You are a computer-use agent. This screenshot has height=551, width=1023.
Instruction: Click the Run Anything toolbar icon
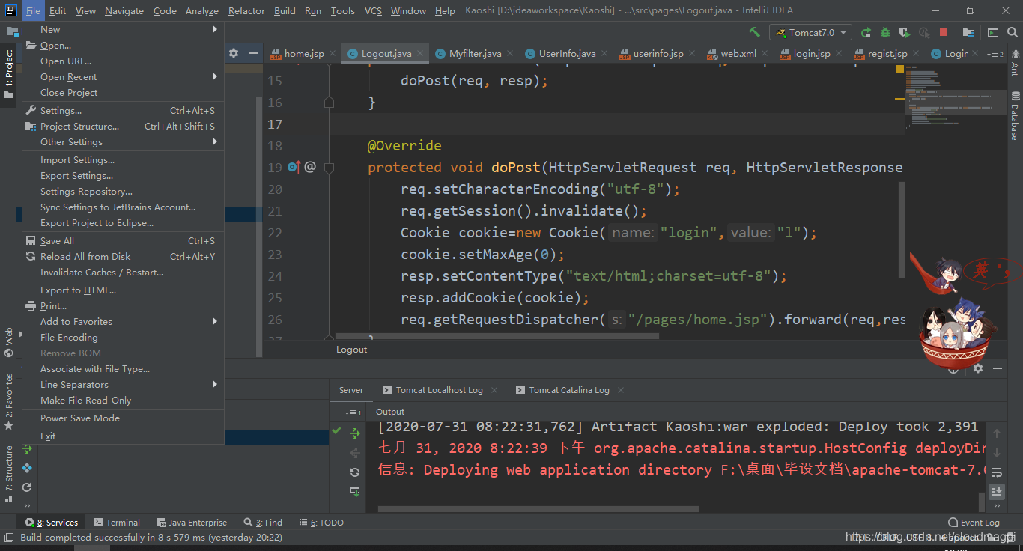click(x=993, y=32)
